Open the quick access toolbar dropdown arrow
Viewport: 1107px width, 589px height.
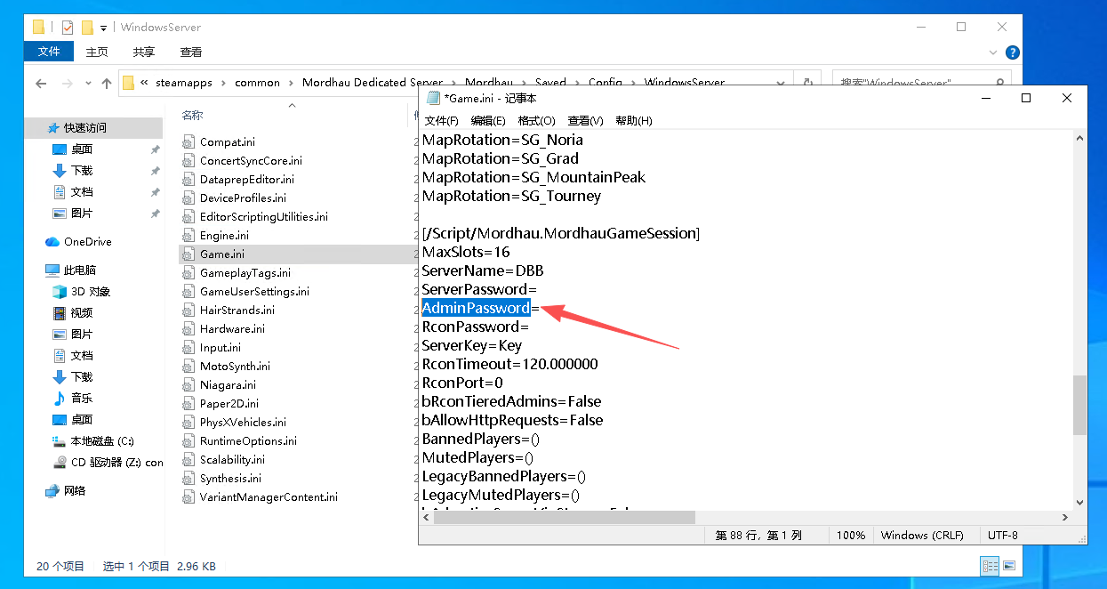click(104, 28)
